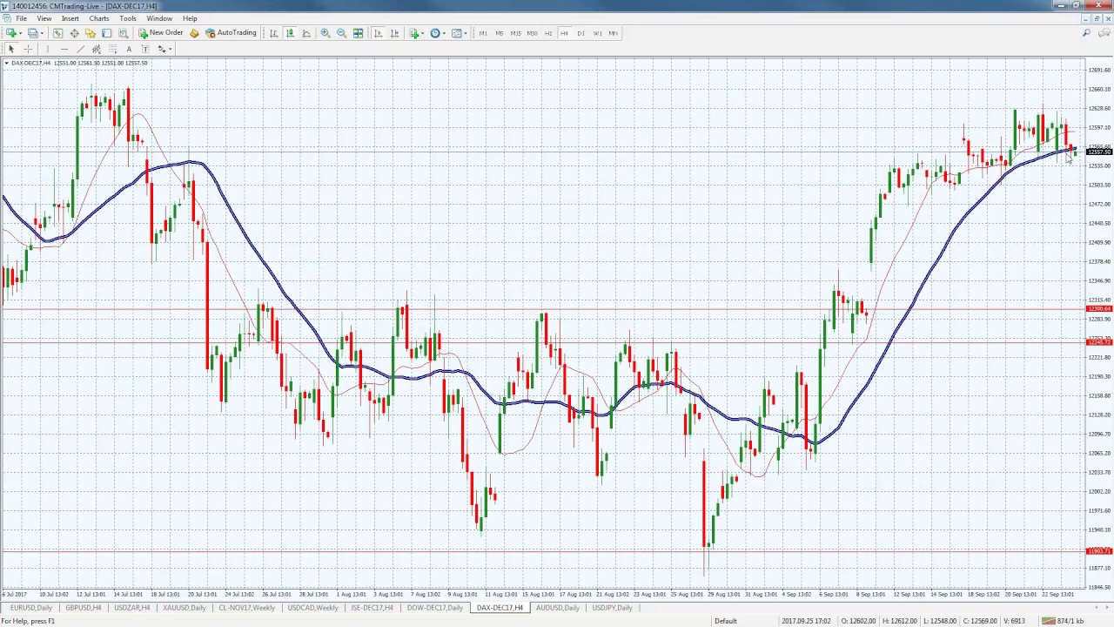Click the New Order button
Screen dimensions: 1114x627
click(160, 33)
